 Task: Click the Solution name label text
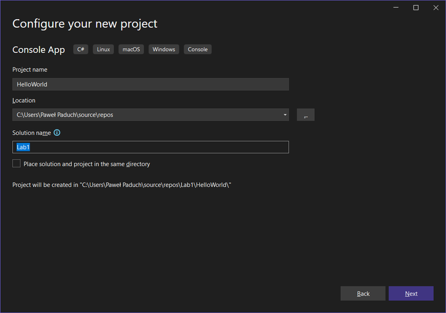coord(31,133)
